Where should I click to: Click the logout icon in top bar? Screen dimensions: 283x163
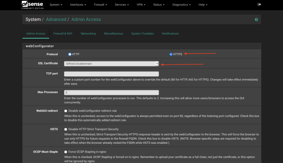click(x=259, y=5)
